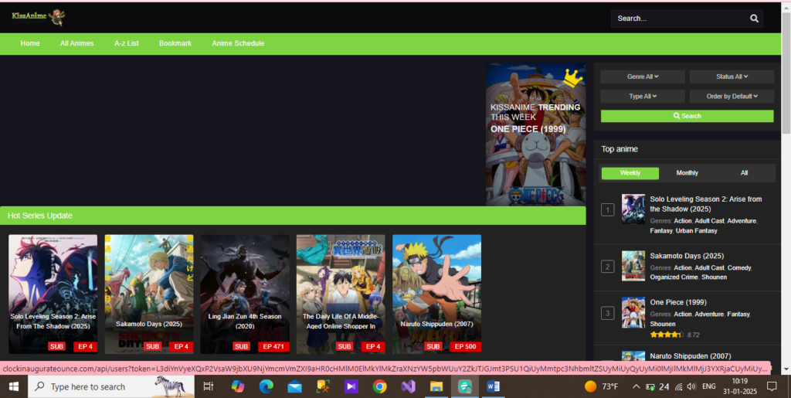Click the Hot Series Update heading
Screen dimensions: 791x398
(x=40, y=216)
